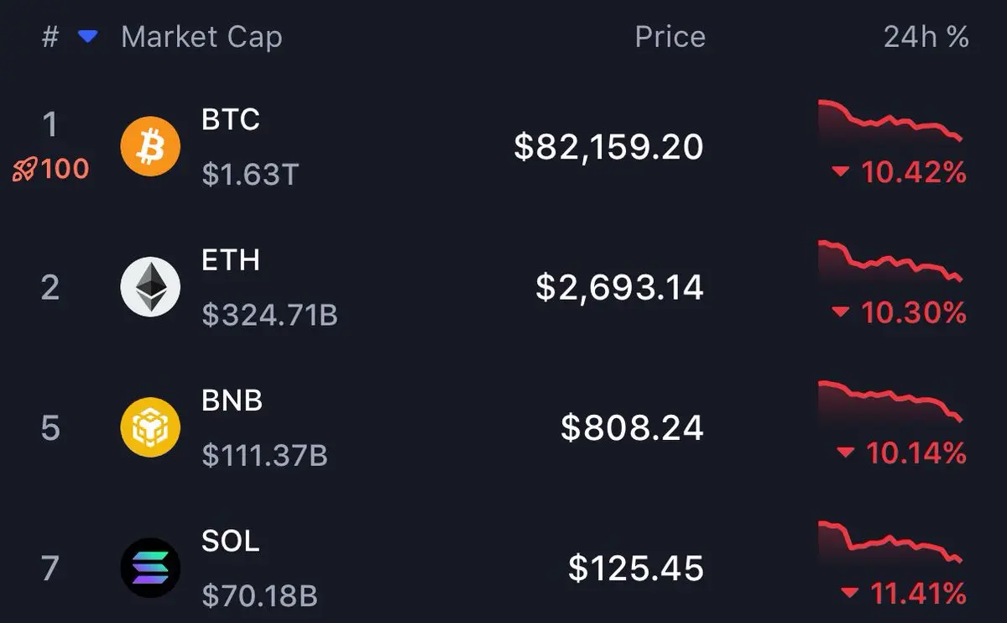Click the ETH market cap $324.71B
The width and height of the screenshot is (1007, 623).
(x=269, y=316)
